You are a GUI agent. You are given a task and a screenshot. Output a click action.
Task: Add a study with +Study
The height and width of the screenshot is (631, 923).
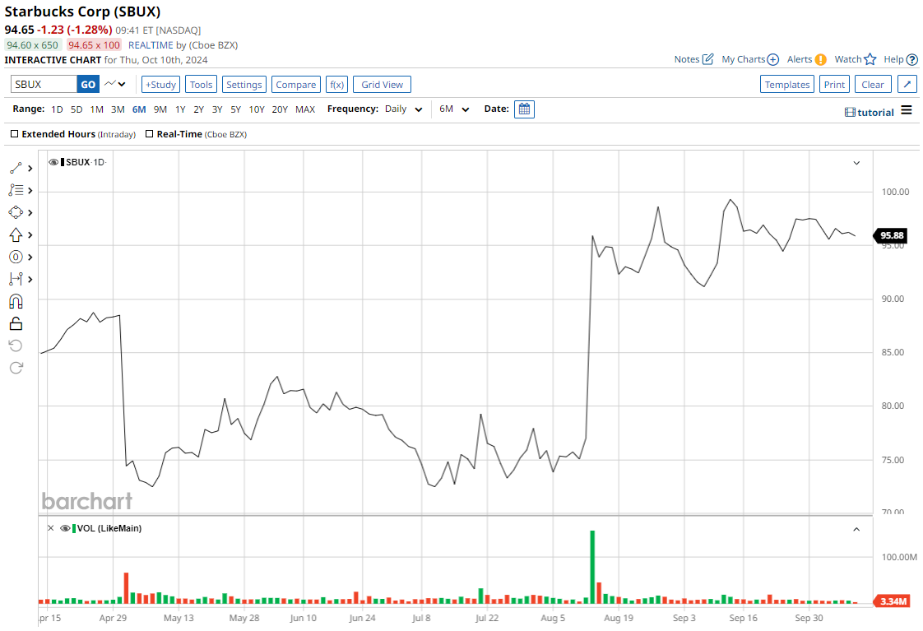160,84
